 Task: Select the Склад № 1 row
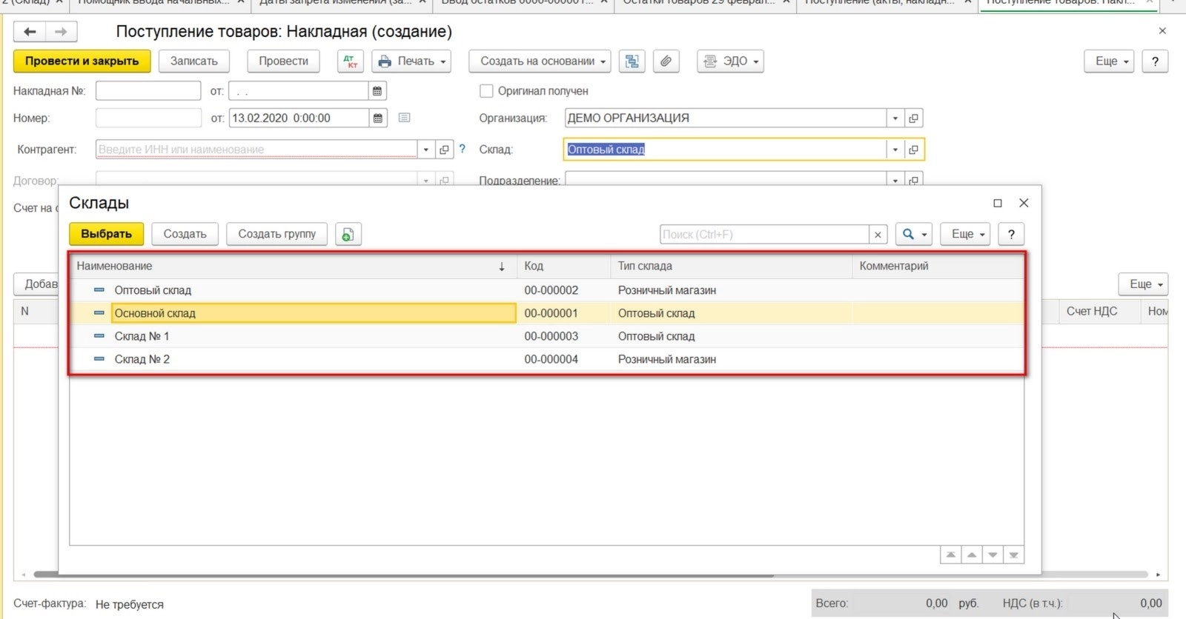tap(547, 336)
